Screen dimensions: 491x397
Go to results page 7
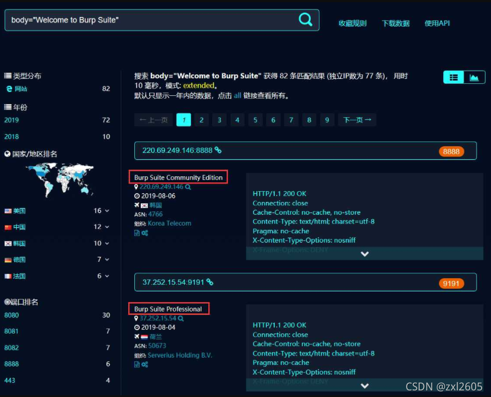(x=291, y=120)
